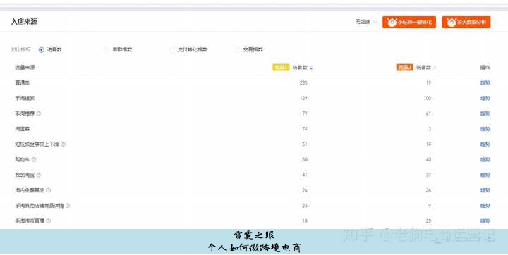508x255 pixels.
Task: Click the yellow 商品1 tag label
Action: coord(281,68)
